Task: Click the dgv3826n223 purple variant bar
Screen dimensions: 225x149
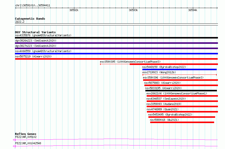Action: 116,43
